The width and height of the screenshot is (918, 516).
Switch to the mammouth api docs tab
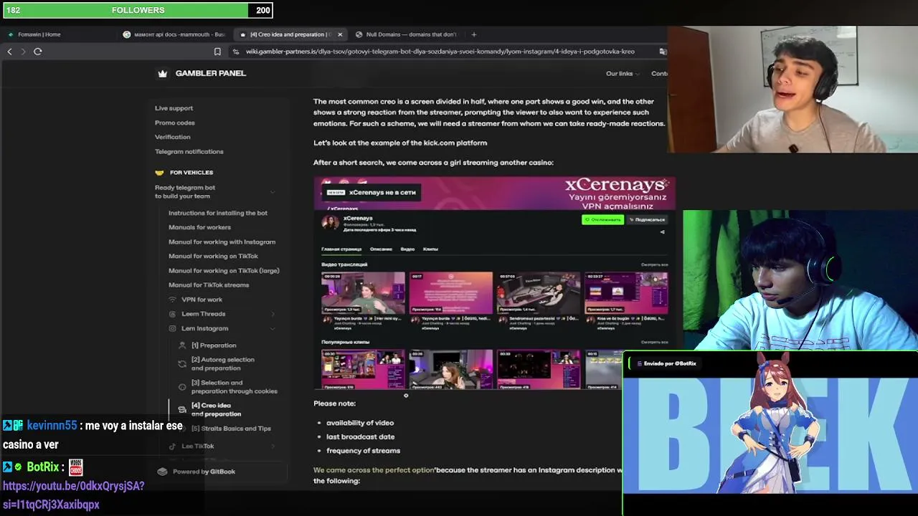tap(174, 34)
